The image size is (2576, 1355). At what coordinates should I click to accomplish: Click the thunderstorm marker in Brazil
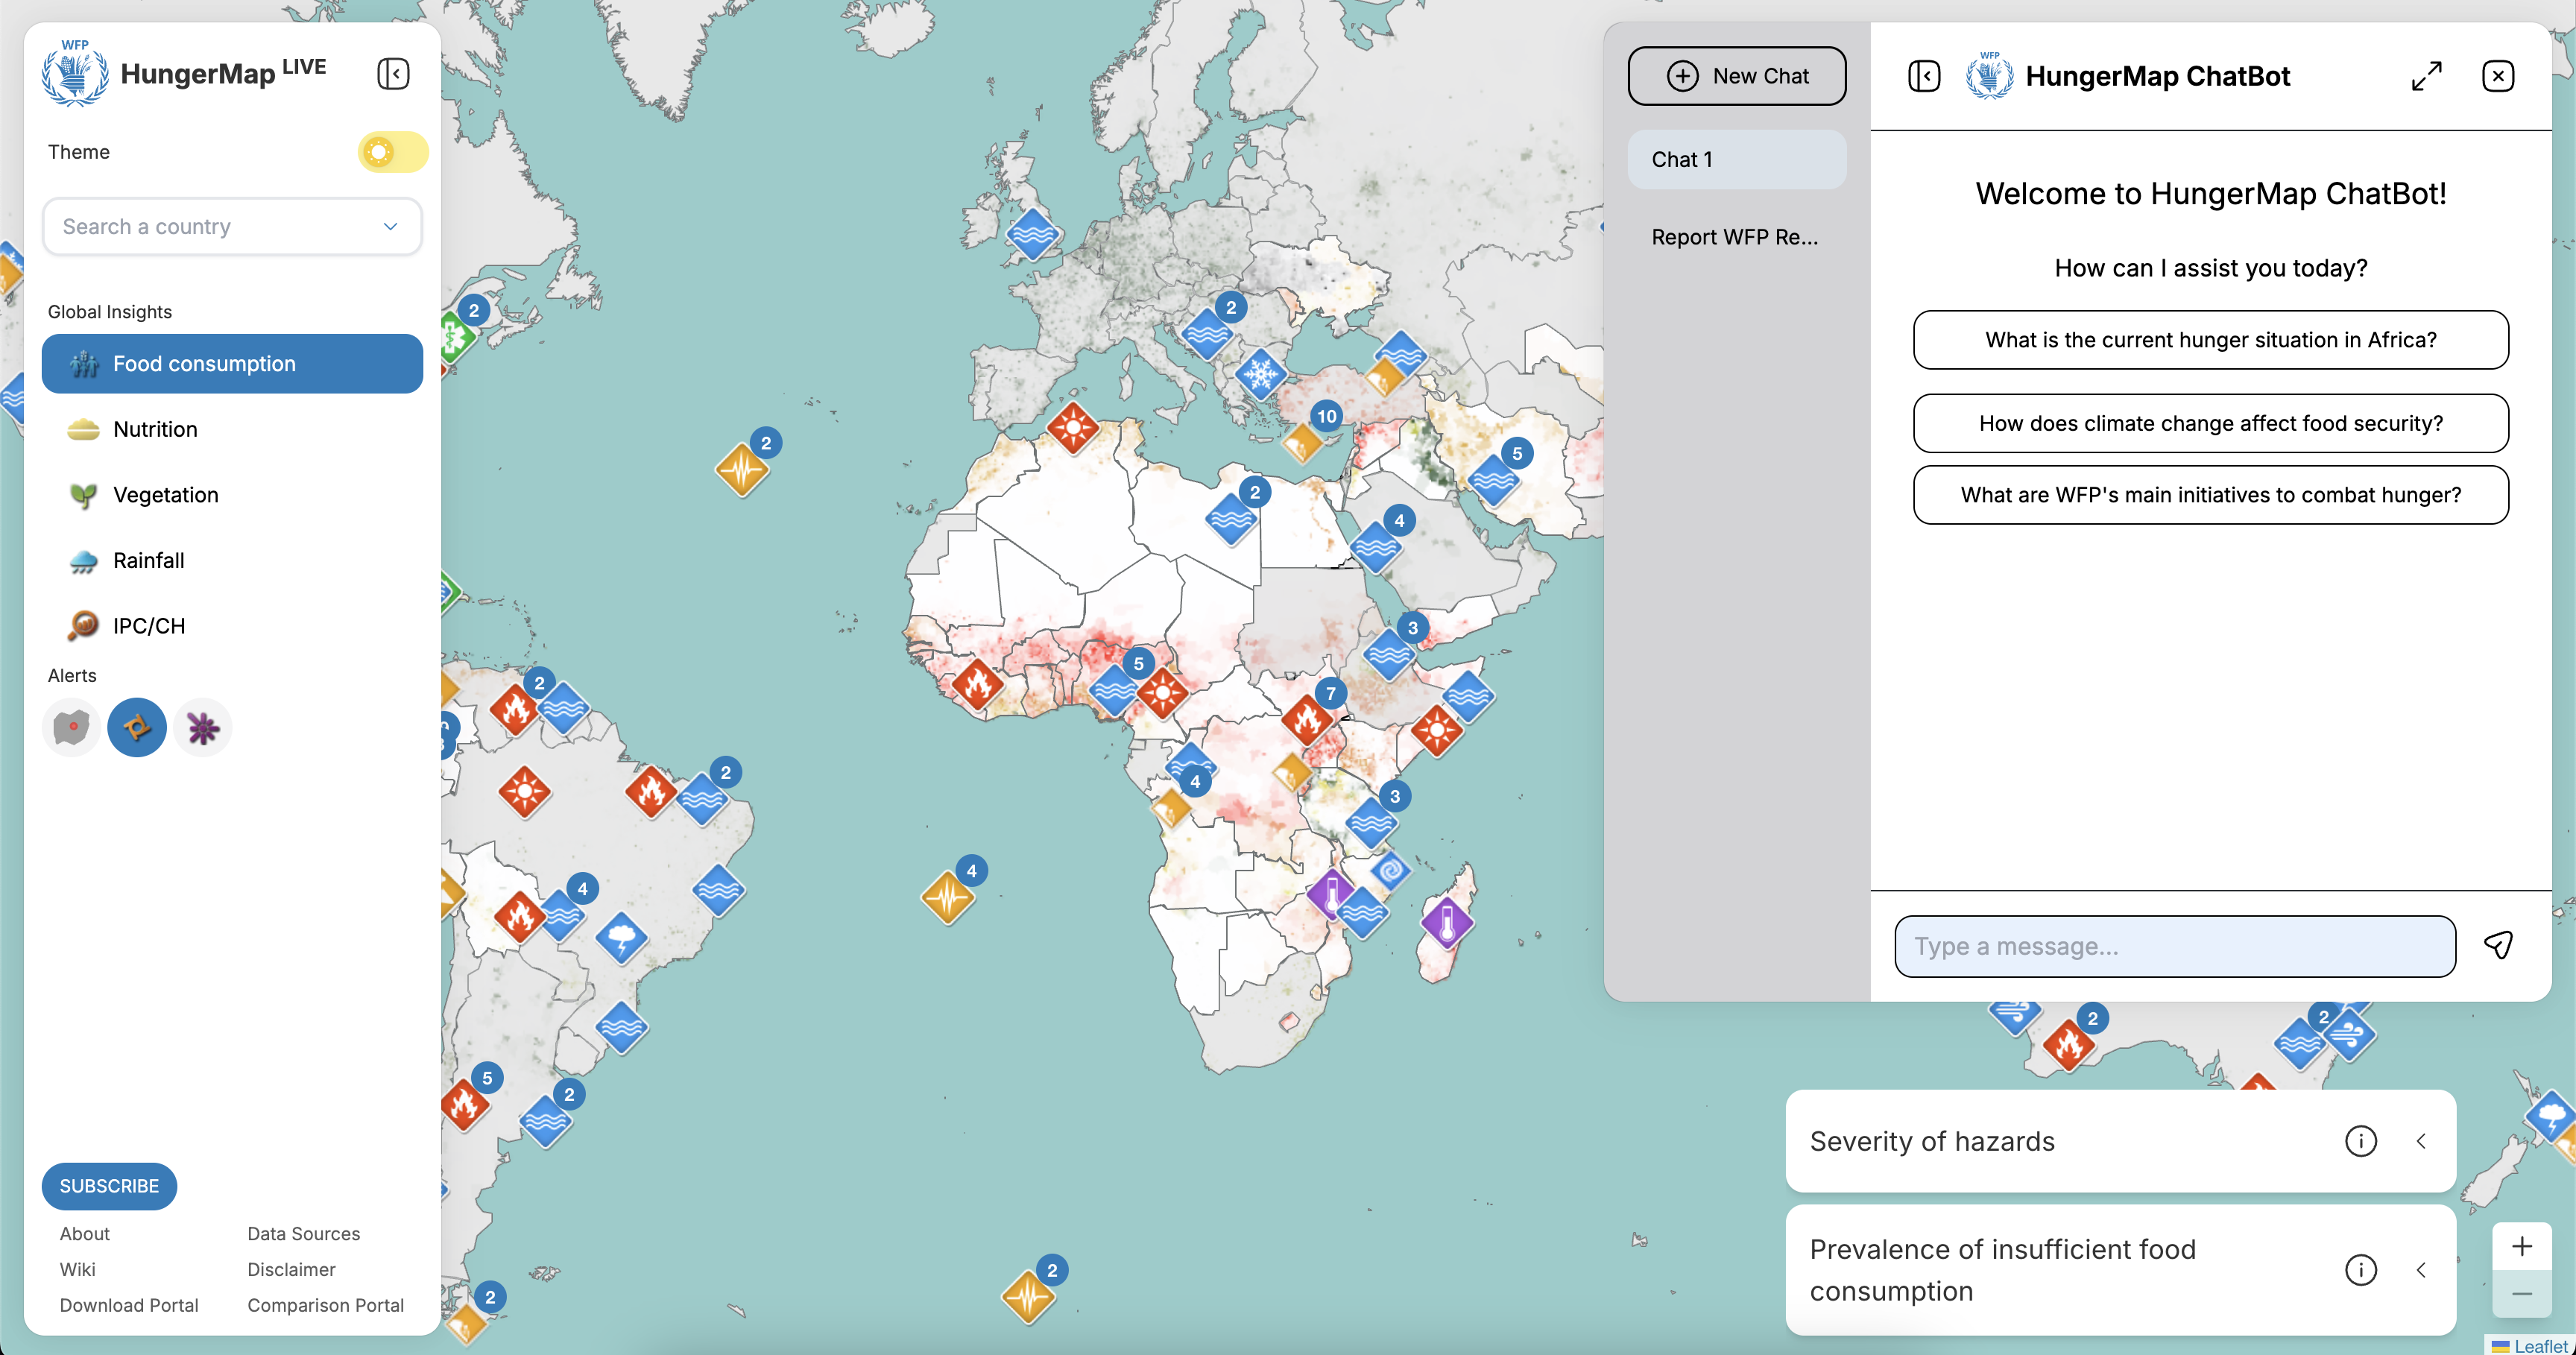[x=622, y=939]
